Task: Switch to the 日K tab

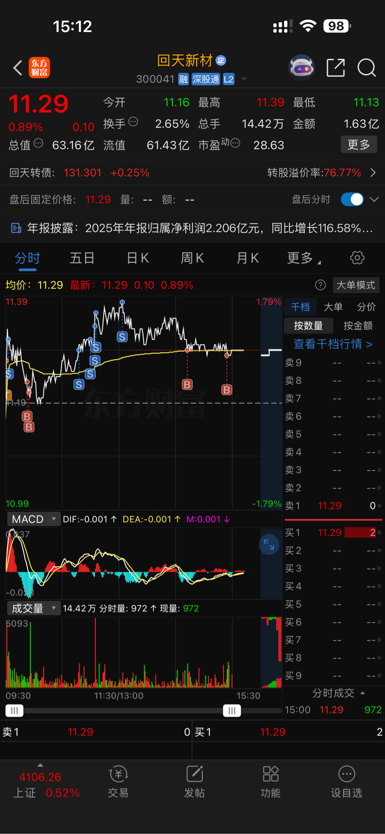Action: click(137, 258)
